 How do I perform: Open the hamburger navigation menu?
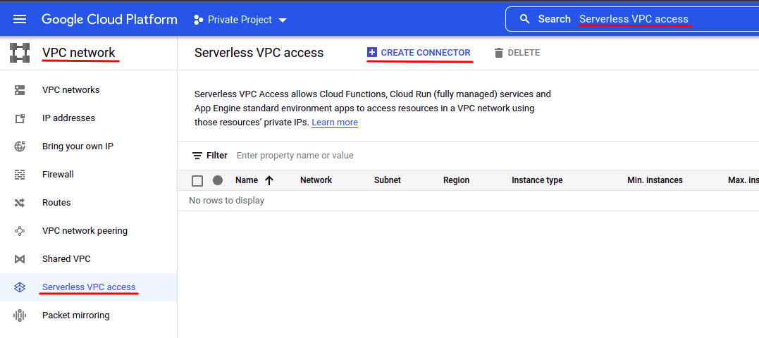(x=20, y=19)
